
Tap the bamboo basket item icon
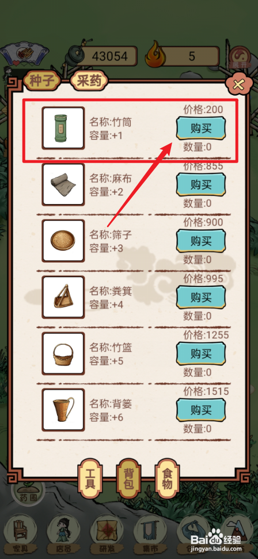63,353
